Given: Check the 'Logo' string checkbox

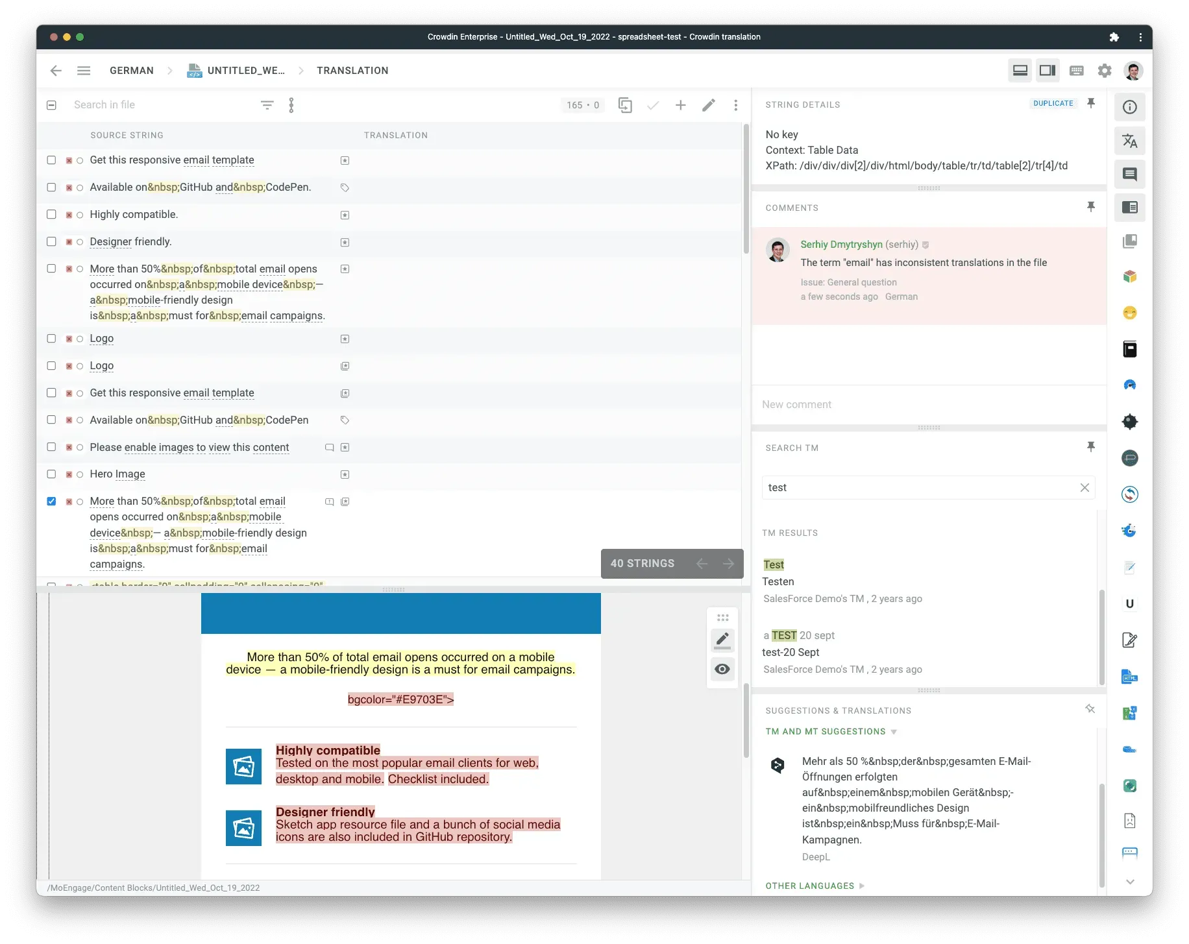Looking at the screenshot, I should tap(51, 338).
